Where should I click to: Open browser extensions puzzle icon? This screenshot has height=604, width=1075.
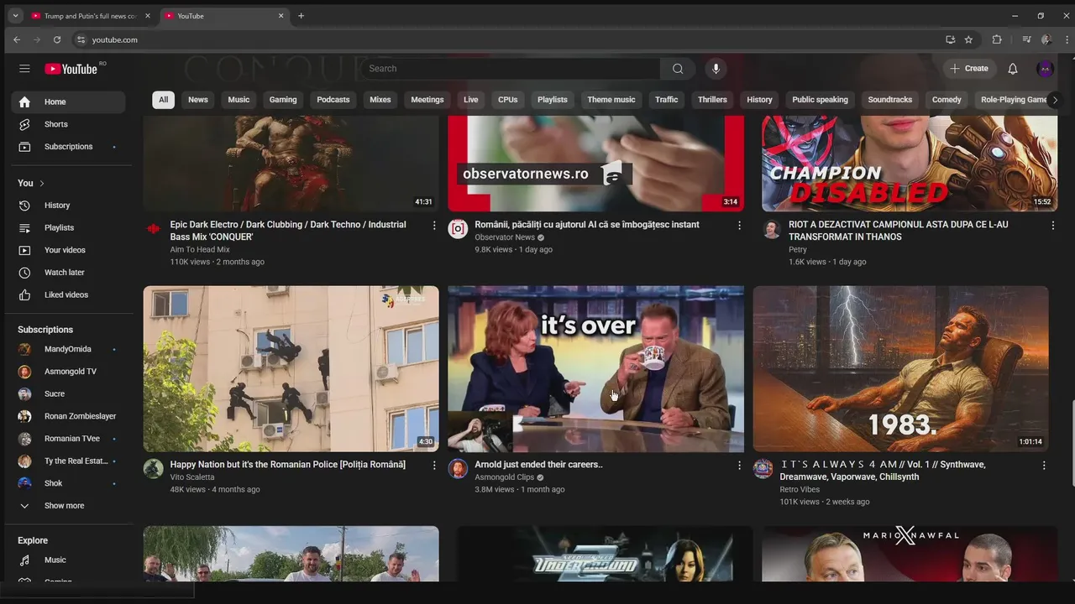[x=997, y=39]
